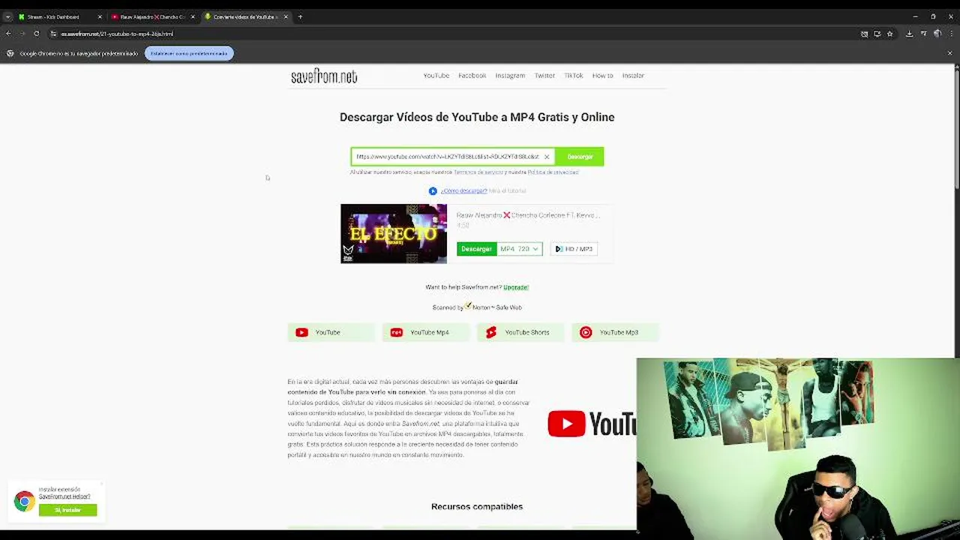Click the HD / MP3 button
Image resolution: width=960 pixels, height=540 pixels.
point(574,249)
